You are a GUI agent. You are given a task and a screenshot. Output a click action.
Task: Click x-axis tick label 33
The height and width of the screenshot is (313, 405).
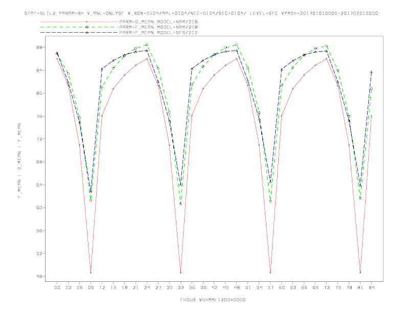point(181,287)
